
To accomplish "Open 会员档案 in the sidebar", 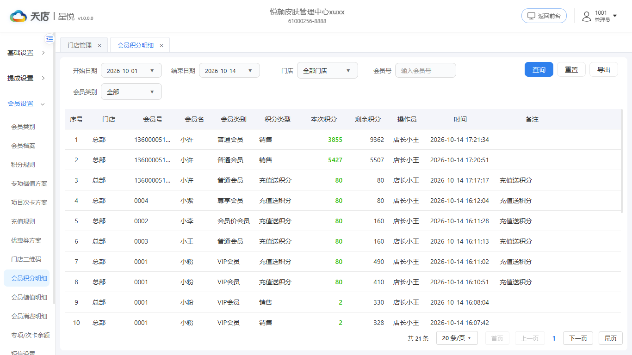I will pyautogui.click(x=23, y=146).
